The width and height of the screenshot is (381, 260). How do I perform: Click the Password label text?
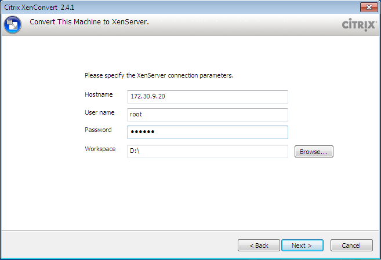[98, 130]
